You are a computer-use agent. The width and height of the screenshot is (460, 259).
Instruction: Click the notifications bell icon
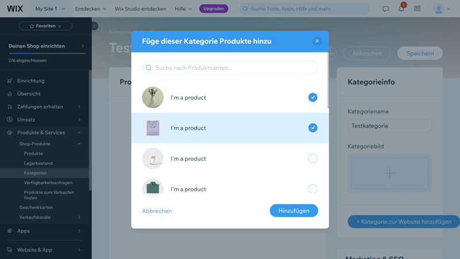[x=401, y=9]
